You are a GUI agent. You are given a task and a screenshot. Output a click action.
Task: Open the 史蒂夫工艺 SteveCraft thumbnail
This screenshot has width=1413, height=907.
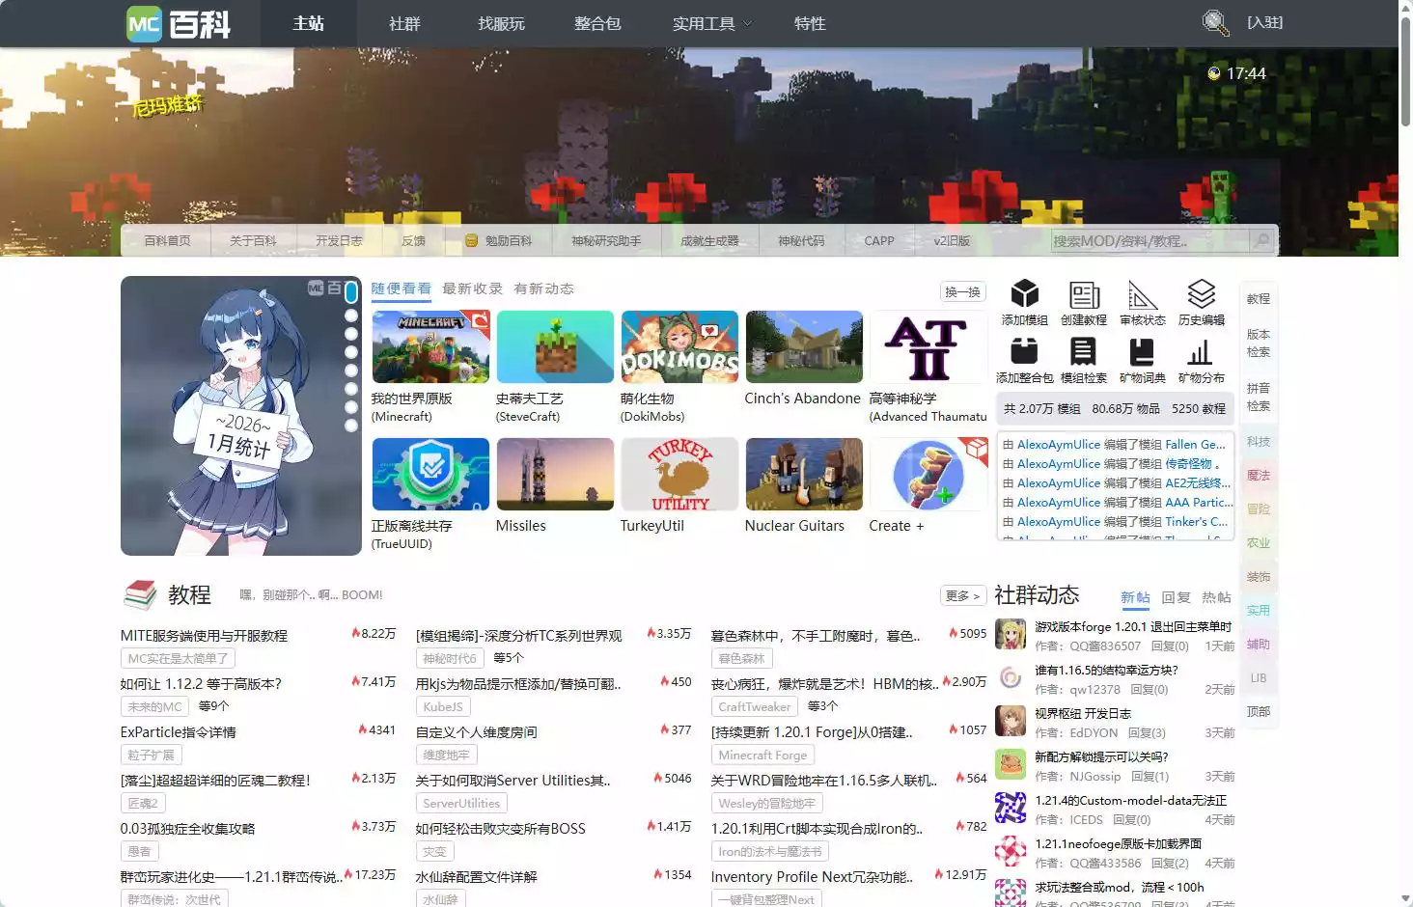click(x=555, y=346)
